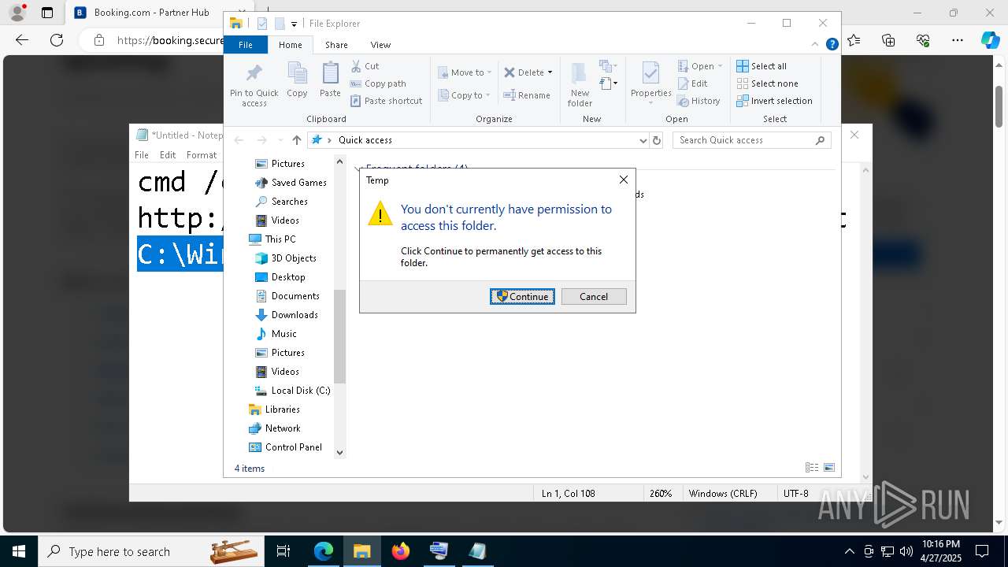Select Copy path in Clipboard group
This screenshot has height=567, width=1008.
[x=378, y=83]
